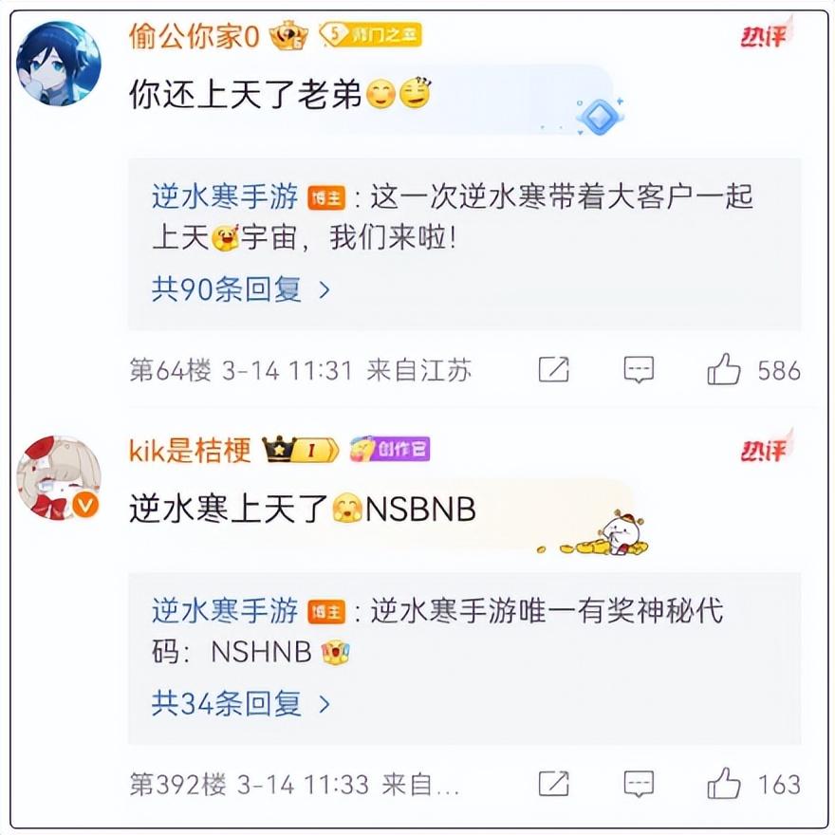
Task: Open username kik是桔梗
Action: (190, 451)
